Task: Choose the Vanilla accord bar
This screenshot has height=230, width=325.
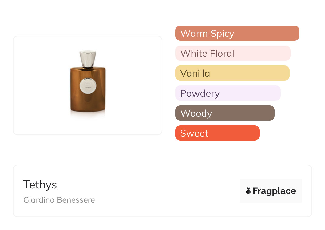Action: pos(232,73)
